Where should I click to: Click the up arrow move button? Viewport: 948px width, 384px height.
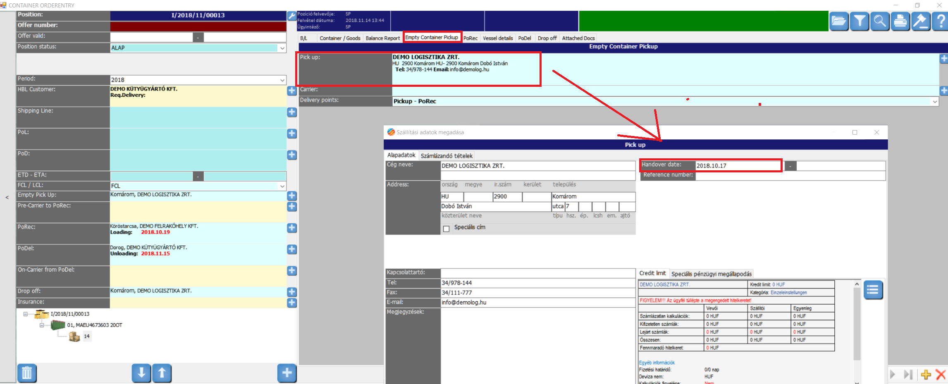(162, 373)
